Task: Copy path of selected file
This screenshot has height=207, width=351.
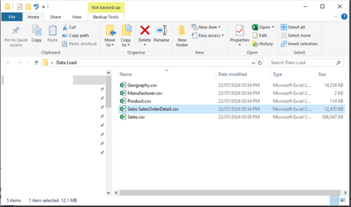Action: tap(75, 35)
